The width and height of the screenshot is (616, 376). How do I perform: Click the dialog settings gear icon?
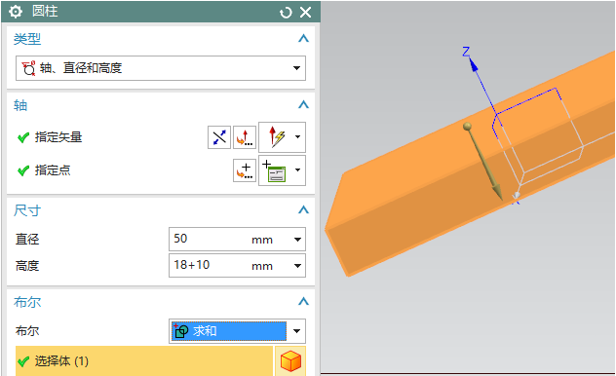[x=16, y=12]
